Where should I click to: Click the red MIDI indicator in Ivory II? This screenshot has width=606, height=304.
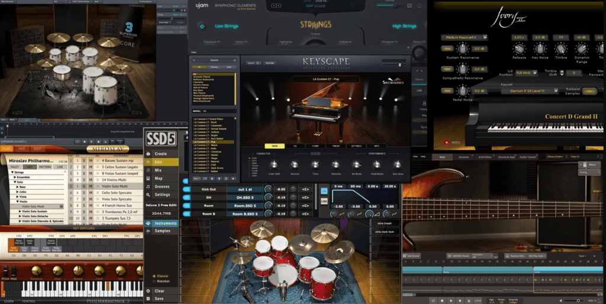(447, 143)
